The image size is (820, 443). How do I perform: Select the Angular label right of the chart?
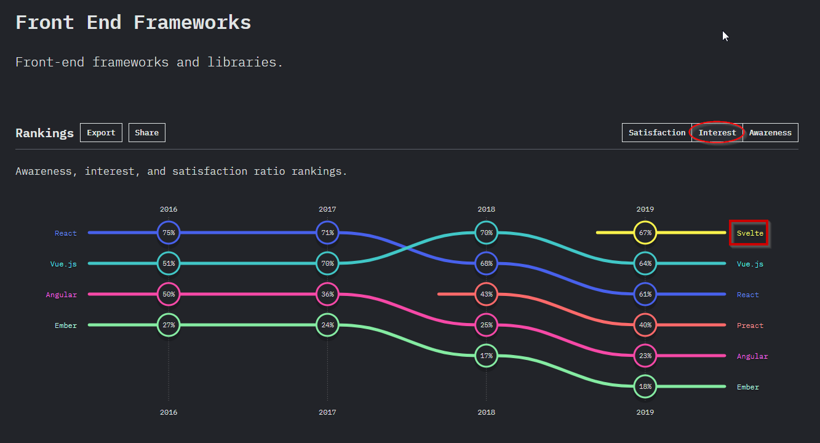pos(752,356)
